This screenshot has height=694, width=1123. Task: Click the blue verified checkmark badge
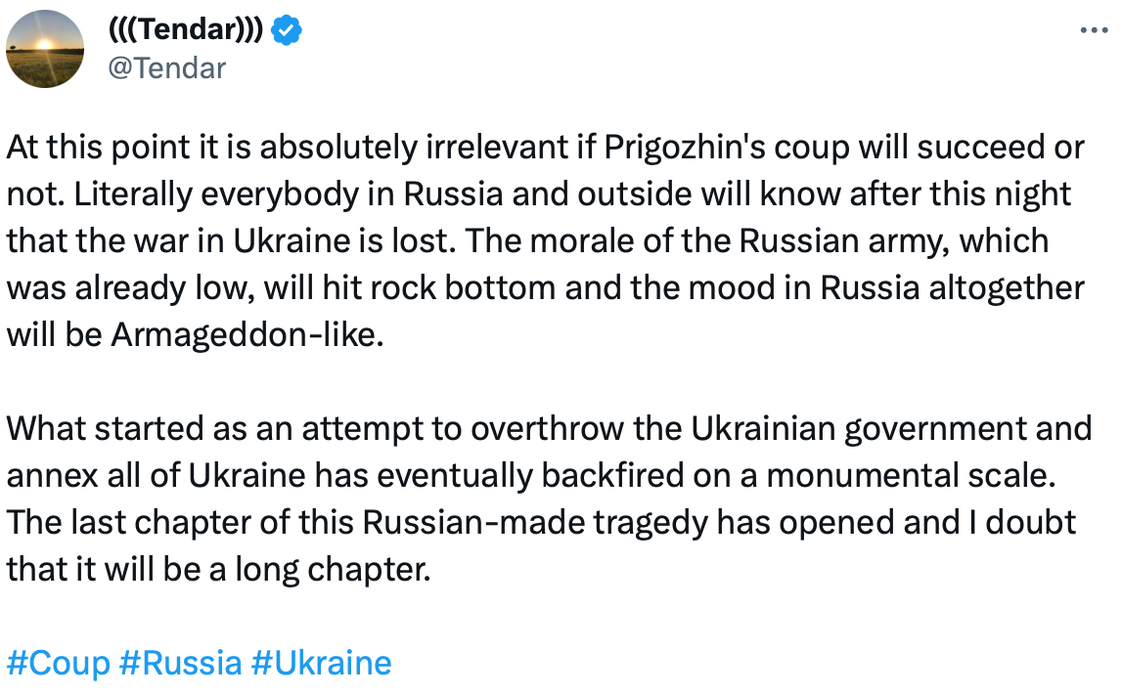click(x=288, y=30)
